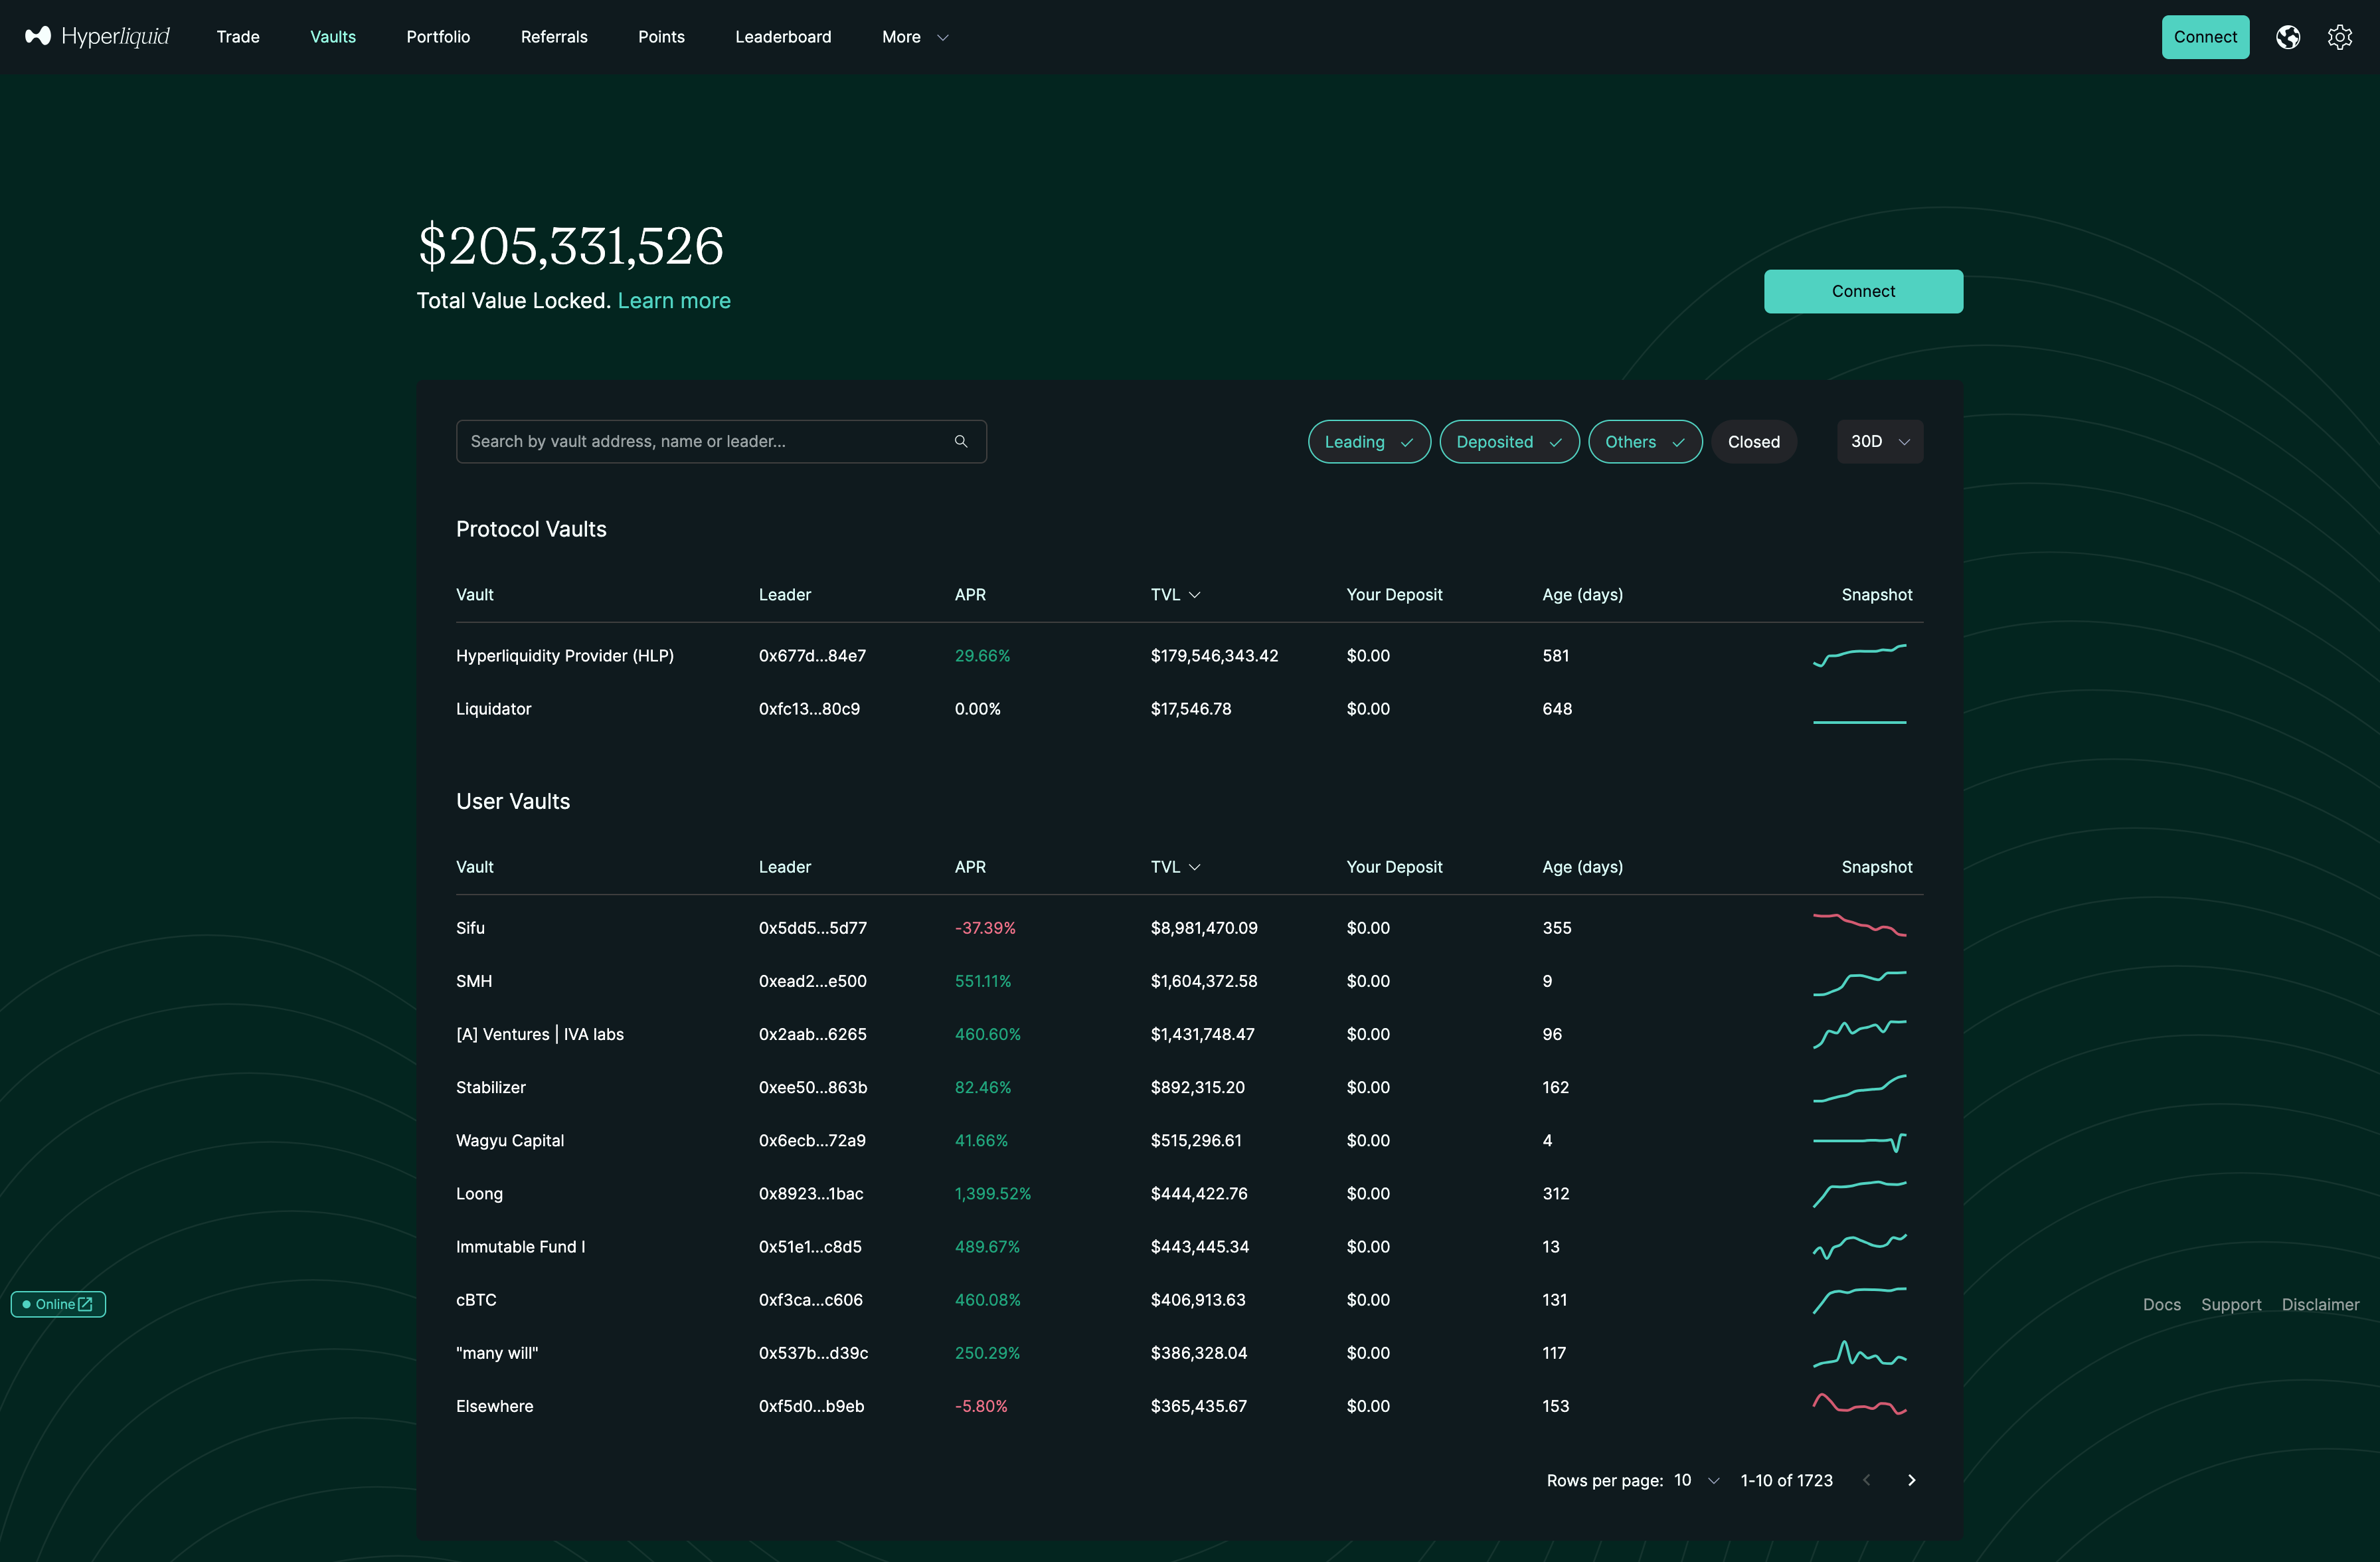Click the top-right Connect button

click(2205, 37)
